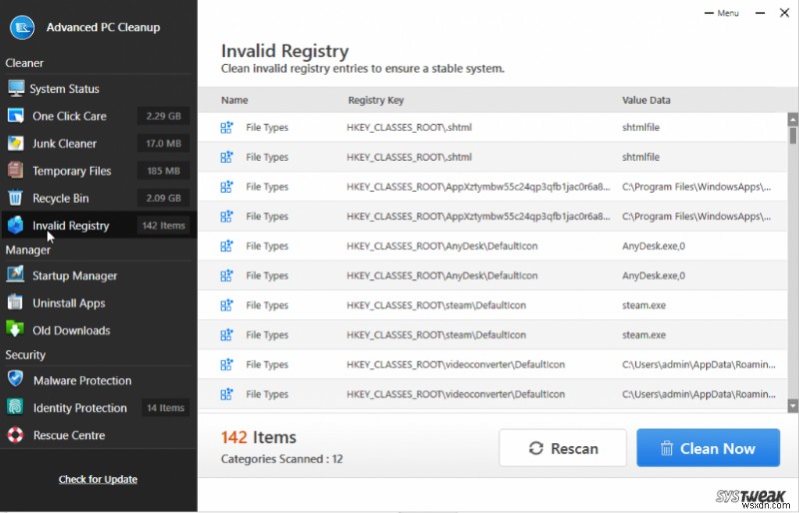Switch to Malware Protection section

click(x=82, y=380)
